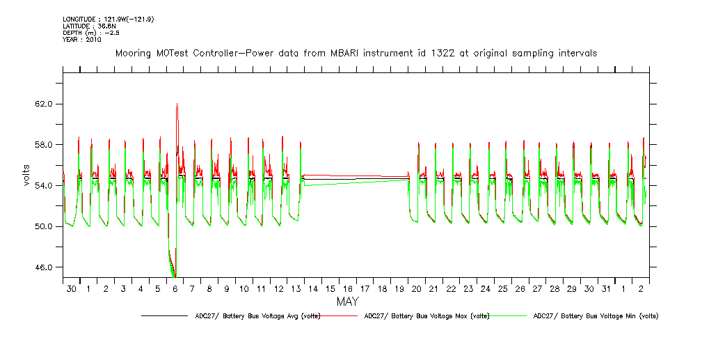Select day 19 on the x-axis
Screen dimensions: 702x351
coord(399,288)
